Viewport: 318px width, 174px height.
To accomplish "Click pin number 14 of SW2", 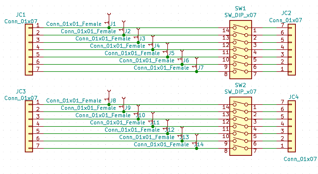I will (226, 107).
